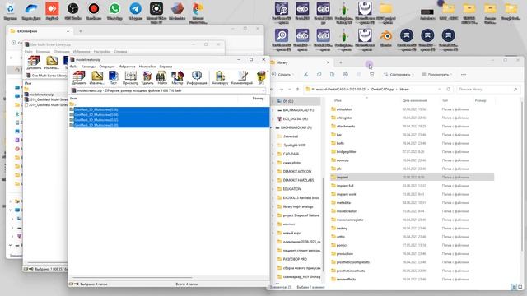Image resolution: width=527 pixels, height=296 pixels.
Task: Click the Имя column header in library file list
Action: pyautogui.click(x=338, y=100)
